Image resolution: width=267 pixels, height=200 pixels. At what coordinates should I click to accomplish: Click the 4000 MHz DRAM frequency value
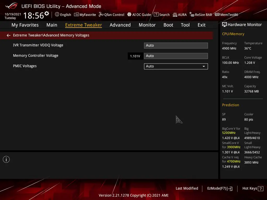251,77
